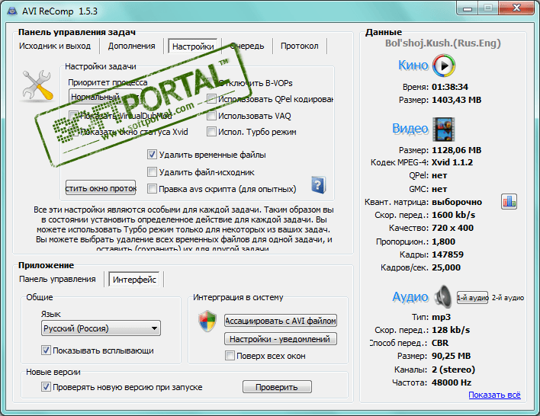Open the Очередь tab
The height and width of the screenshot is (416, 540).
(x=247, y=46)
